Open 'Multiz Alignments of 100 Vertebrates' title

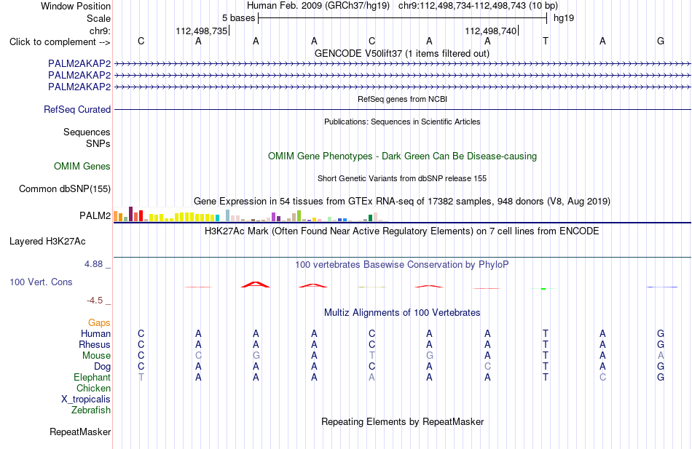(x=401, y=313)
